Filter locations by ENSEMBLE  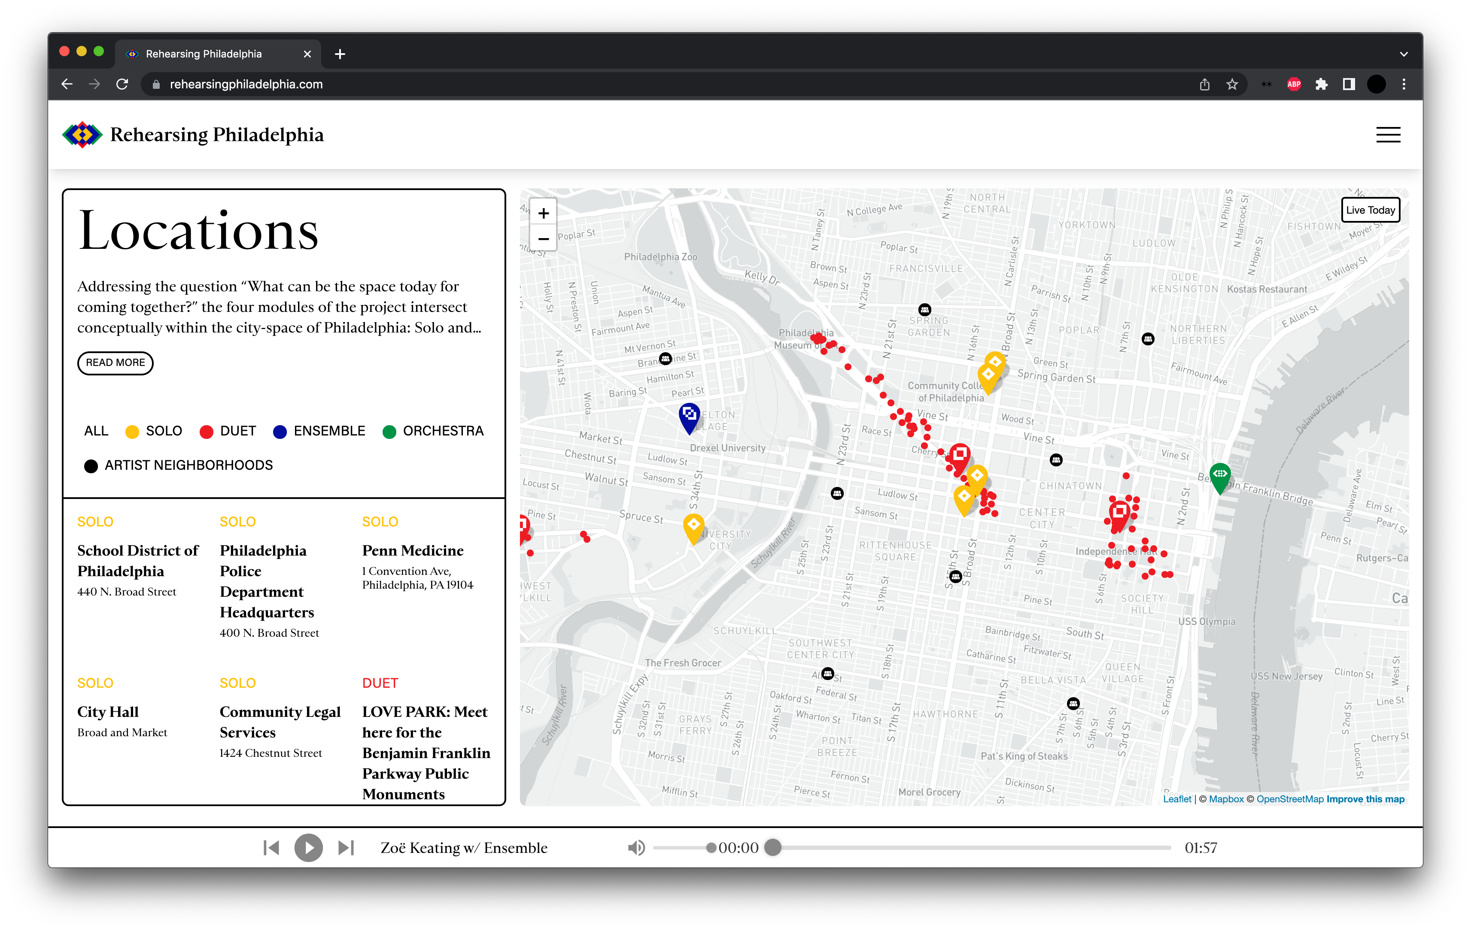pos(319,431)
